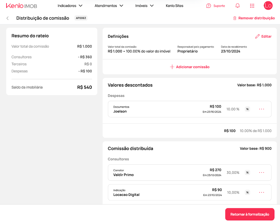Select the Joelson Documentos expense card
The width and height of the screenshot is (280, 224).
tap(190, 109)
